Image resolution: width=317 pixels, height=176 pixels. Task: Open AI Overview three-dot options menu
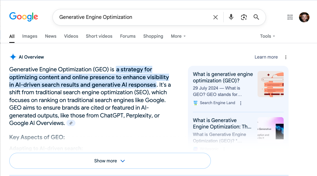(x=286, y=57)
